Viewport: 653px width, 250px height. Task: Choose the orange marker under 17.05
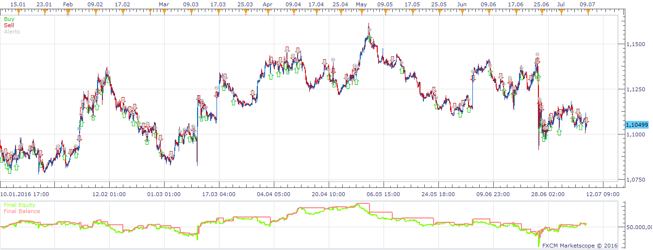pos(412,11)
